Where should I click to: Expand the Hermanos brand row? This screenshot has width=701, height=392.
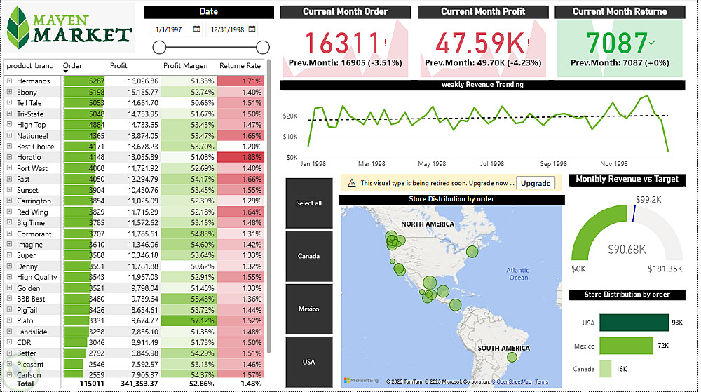click(x=9, y=81)
